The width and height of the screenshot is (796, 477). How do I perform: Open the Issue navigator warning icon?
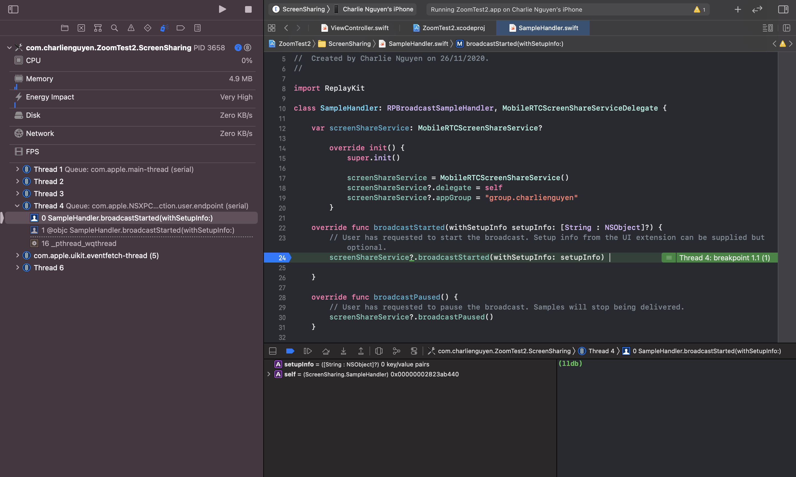(x=131, y=28)
